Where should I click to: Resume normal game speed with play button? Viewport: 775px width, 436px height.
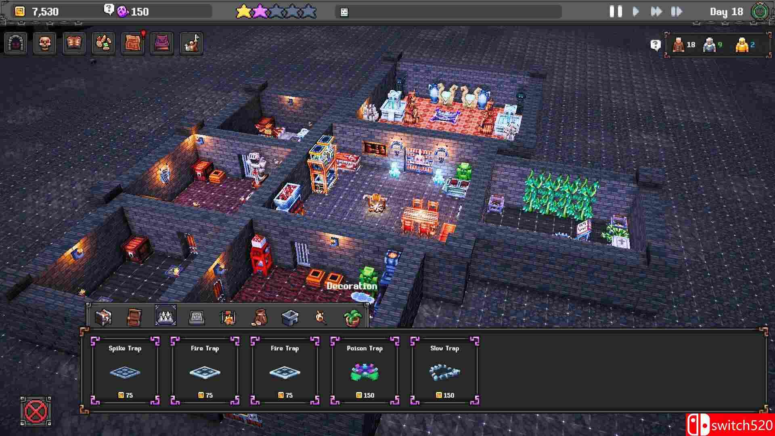click(x=636, y=12)
